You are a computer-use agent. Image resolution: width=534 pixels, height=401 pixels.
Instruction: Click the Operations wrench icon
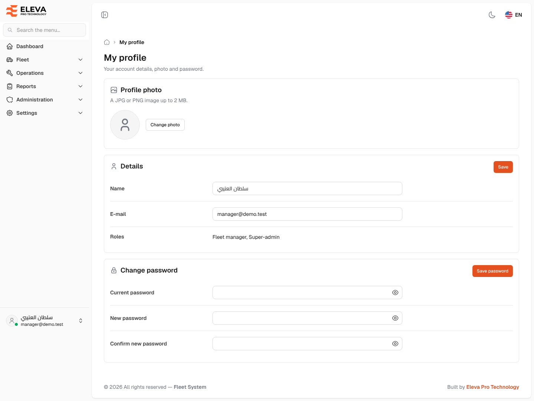pos(10,73)
